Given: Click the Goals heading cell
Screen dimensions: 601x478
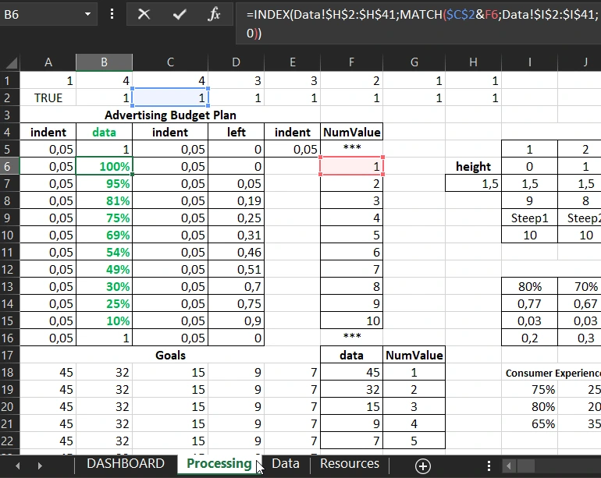Looking at the screenshot, I should point(170,355).
